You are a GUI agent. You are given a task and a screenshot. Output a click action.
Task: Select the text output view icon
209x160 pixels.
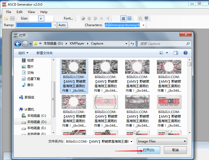point(123,18)
